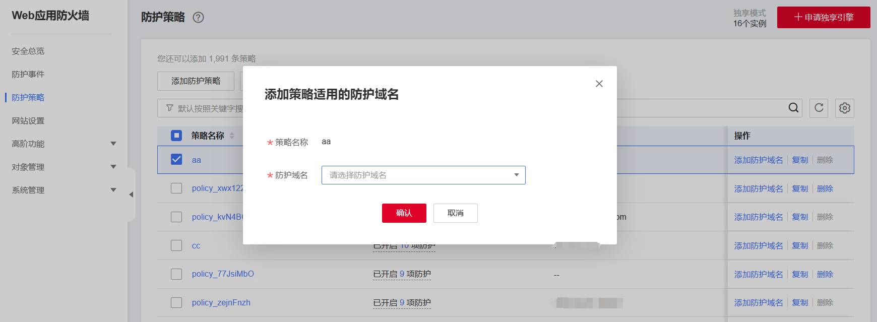Open the help icon beside 防护策略 title
Screen dimensions: 877x322
tap(199, 17)
